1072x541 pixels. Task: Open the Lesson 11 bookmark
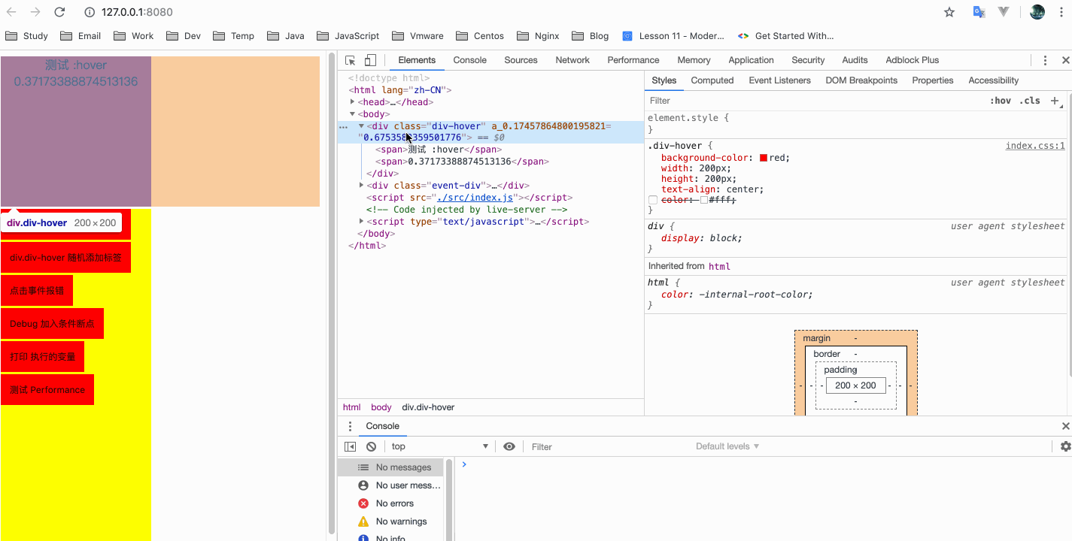(x=673, y=36)
